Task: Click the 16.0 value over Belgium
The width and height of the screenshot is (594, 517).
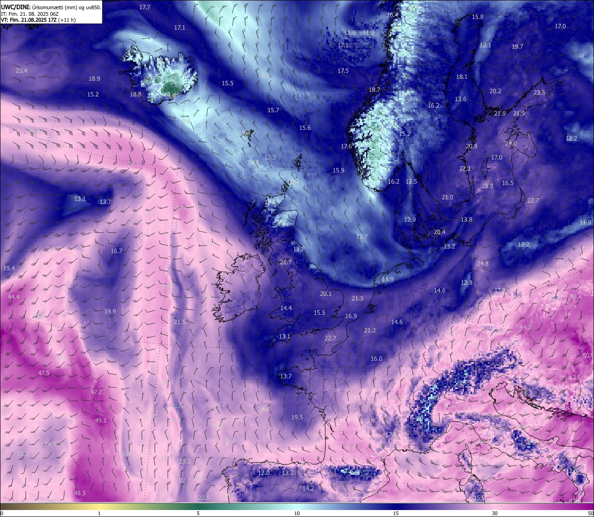Action: coord(376,358)
